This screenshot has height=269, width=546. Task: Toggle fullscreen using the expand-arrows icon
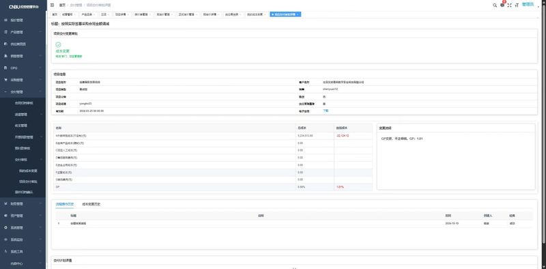coord(509,5)
